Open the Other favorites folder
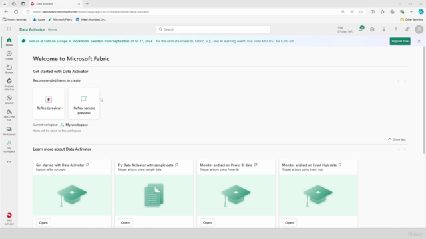Screen dimensions: 426x239 click(411, 19)
